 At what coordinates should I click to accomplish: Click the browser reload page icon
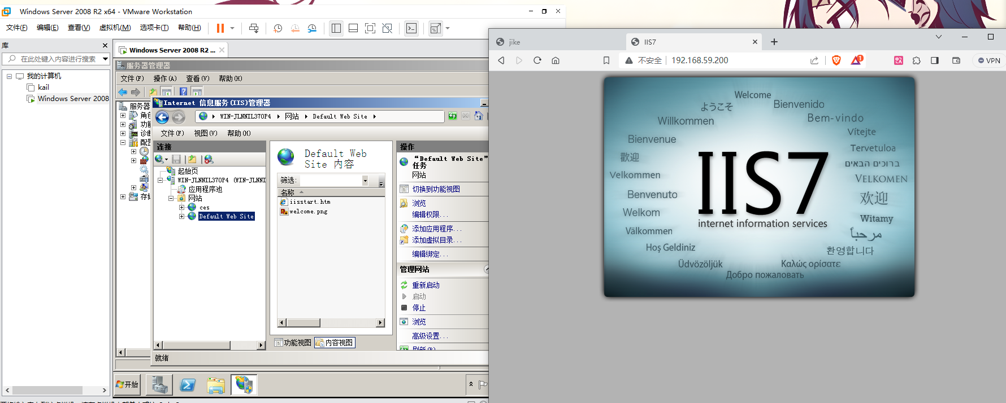point(537,60)
